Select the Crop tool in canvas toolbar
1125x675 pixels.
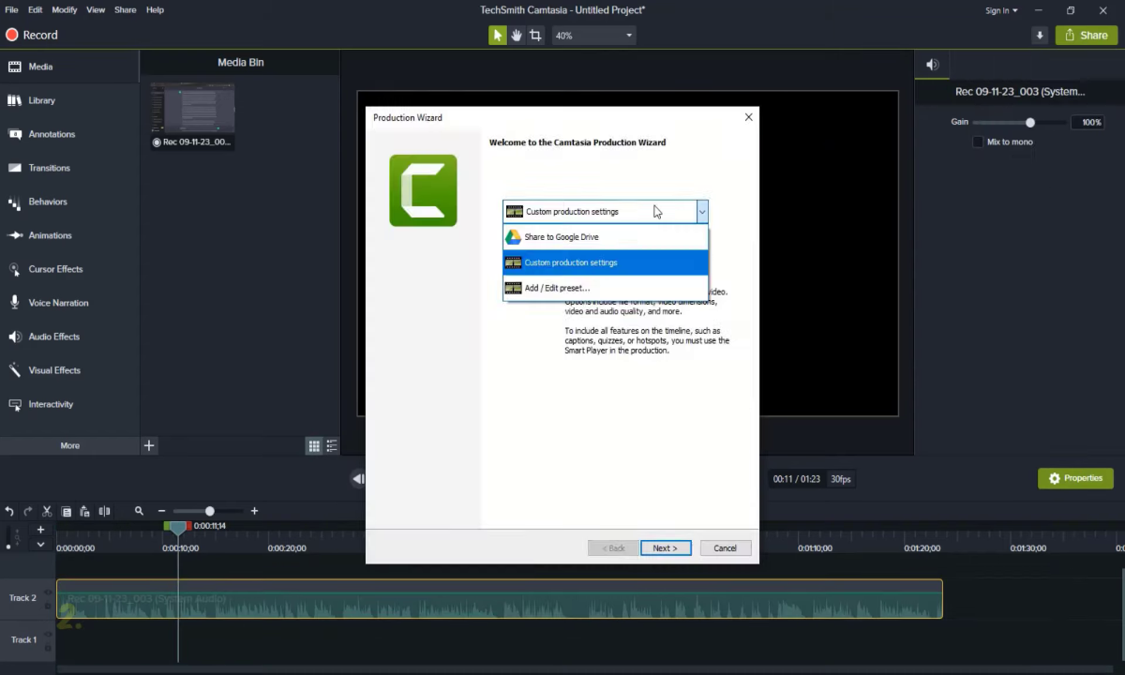[x=535, y=36]
